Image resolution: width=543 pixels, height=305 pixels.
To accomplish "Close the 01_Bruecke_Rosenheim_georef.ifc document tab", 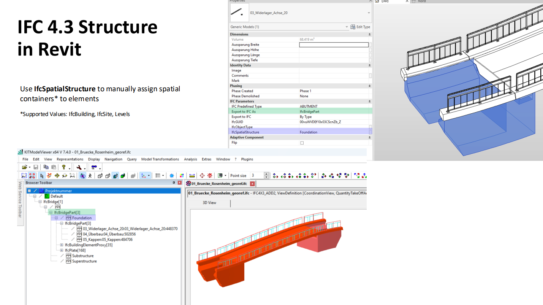I will coord(252,184).
